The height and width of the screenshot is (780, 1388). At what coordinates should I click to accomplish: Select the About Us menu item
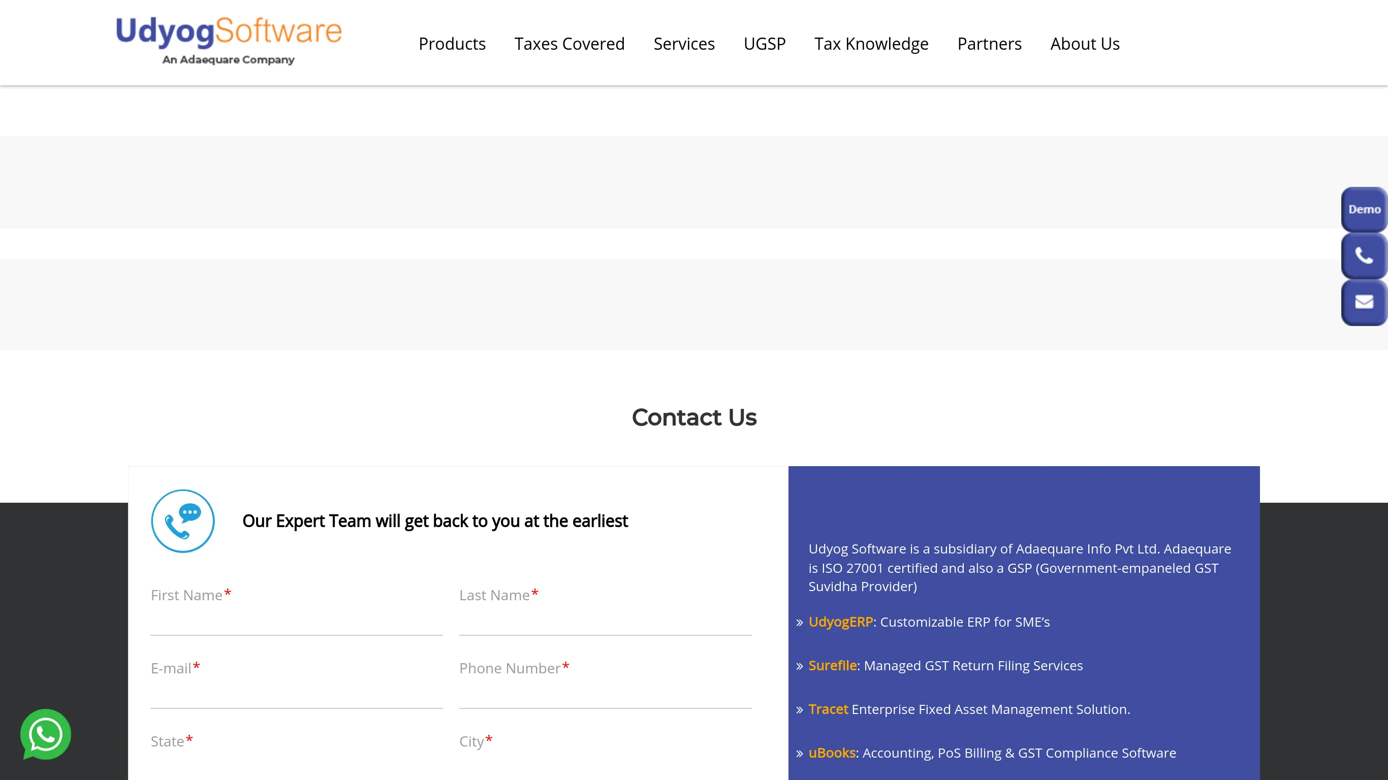1085,43
